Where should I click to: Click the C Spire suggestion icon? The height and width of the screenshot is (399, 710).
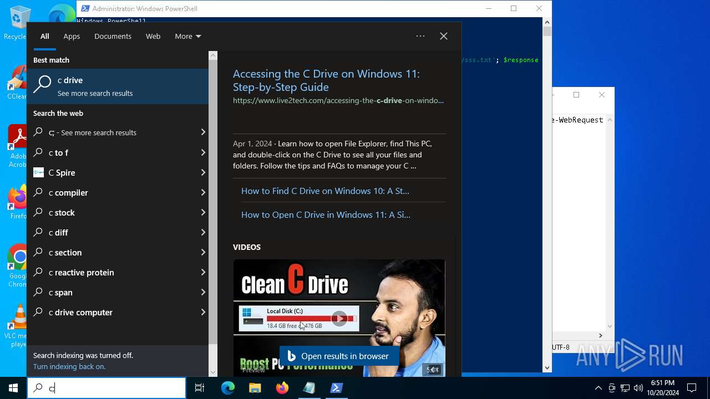pyautogui.click(x=38, y=172)
